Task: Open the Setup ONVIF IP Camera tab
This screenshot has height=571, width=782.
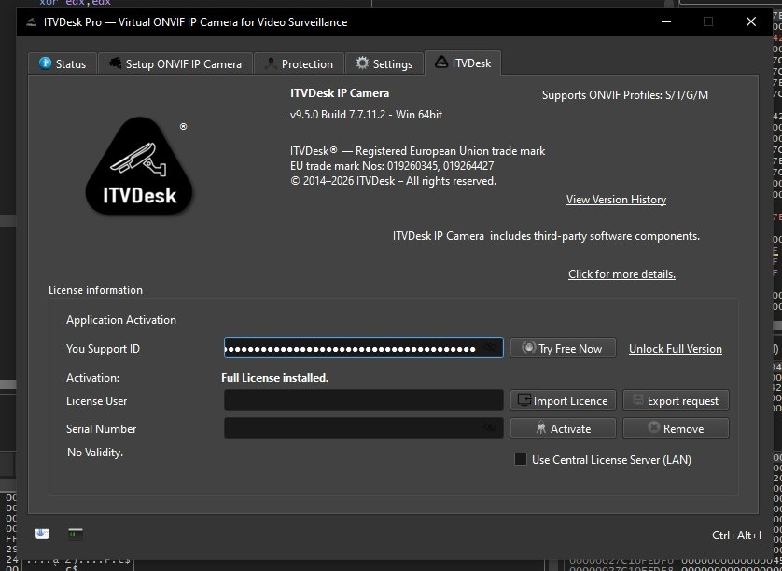Action: (175, 63)
